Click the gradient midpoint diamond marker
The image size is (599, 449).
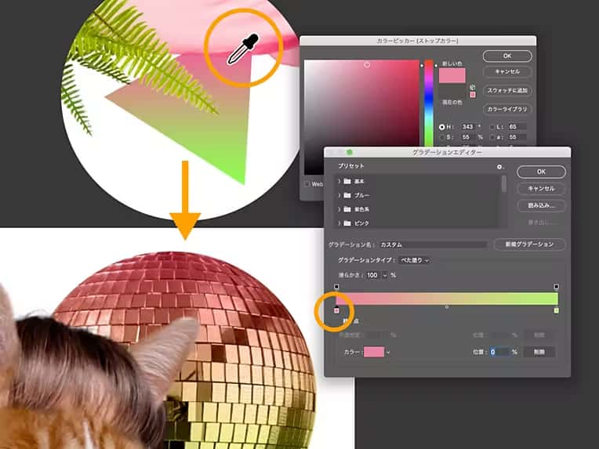[447, 306]
